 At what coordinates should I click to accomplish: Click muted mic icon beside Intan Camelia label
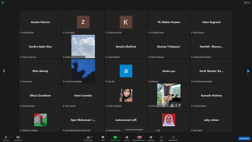click(x=63, y=106)
